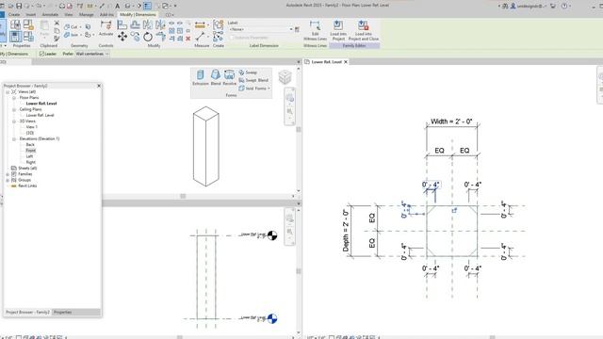Click the ViewCube in the 3D view
Viewport: 603px width, 339px height.
tap(285, 77)
